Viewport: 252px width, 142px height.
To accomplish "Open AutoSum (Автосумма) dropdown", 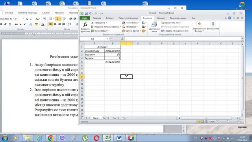I will point(99,23).
